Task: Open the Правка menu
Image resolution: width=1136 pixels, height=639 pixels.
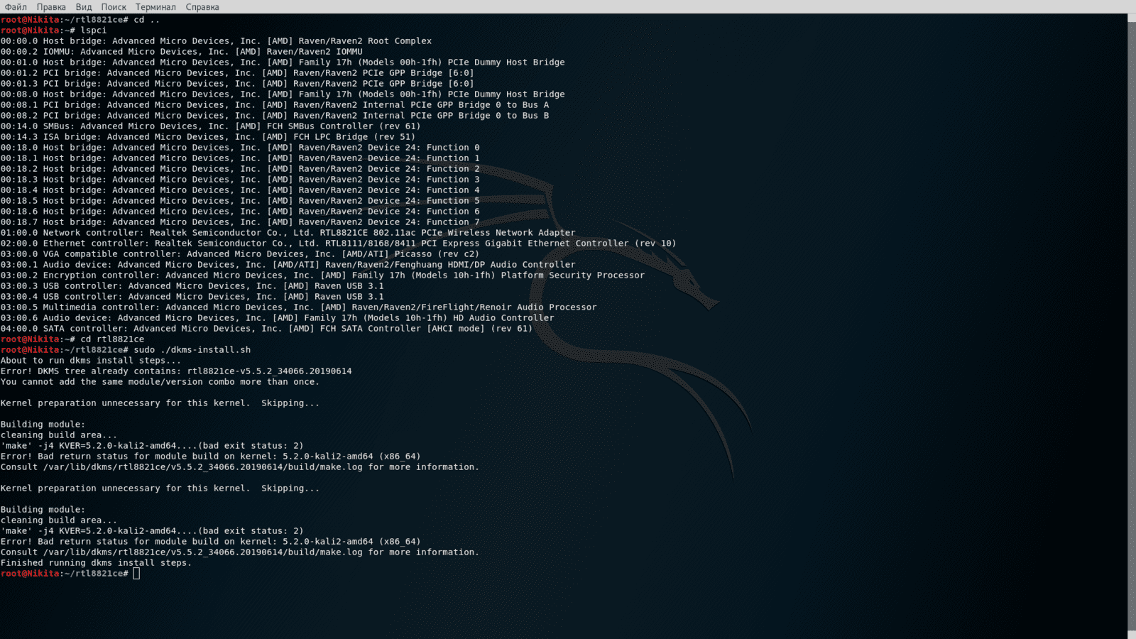Action: (51, 7)
